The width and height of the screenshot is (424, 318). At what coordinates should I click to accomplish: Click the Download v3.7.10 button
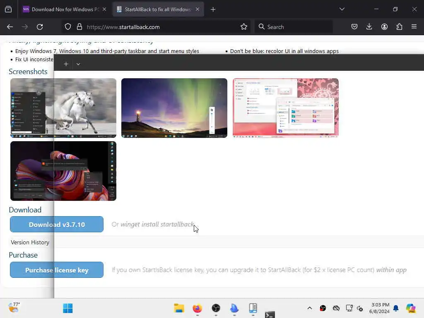point(57,224)
